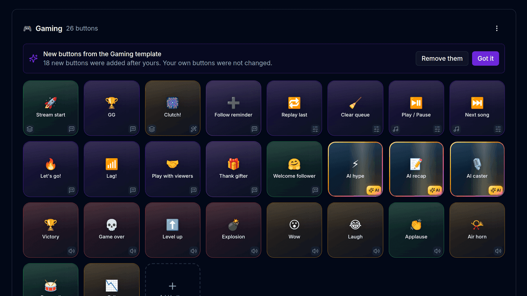Click the "New buttons from the Gaming template" heading

pyautogui.click(x=102, y=54)
